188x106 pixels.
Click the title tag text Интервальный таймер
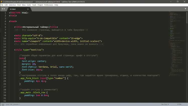pyautogui.click(x=35, y=27)
